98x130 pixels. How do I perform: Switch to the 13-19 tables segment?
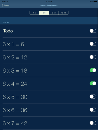pyautogui.click(x=63, y=13)
